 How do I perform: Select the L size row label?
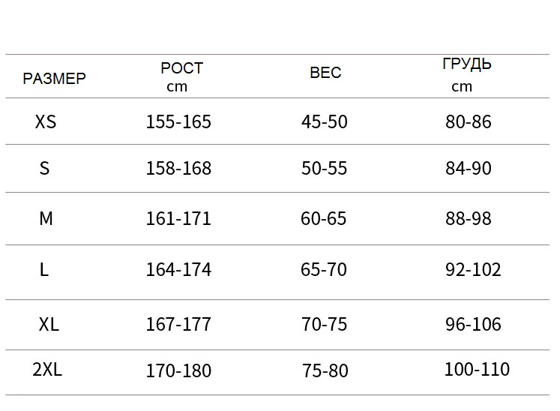[44, 269]
